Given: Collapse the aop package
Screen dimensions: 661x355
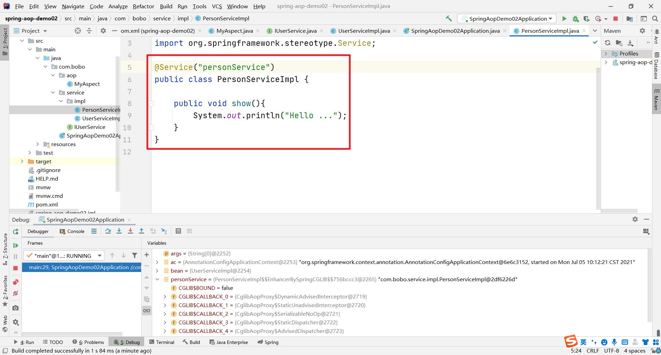Looking at the screenshot, I should click(53, 75).
